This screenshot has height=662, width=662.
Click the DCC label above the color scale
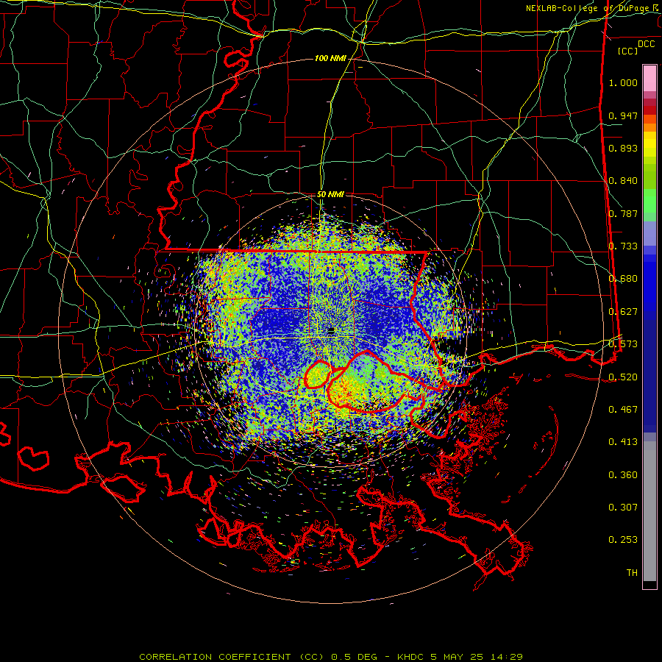647,44
